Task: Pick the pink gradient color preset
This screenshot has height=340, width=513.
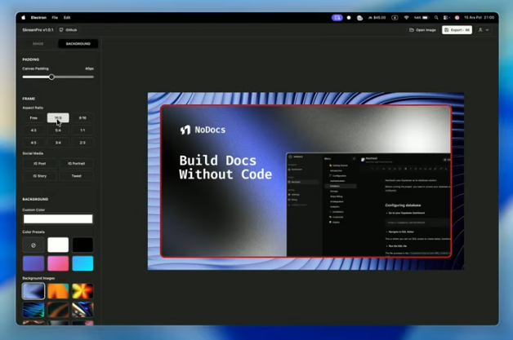Action: pos(58,263)
